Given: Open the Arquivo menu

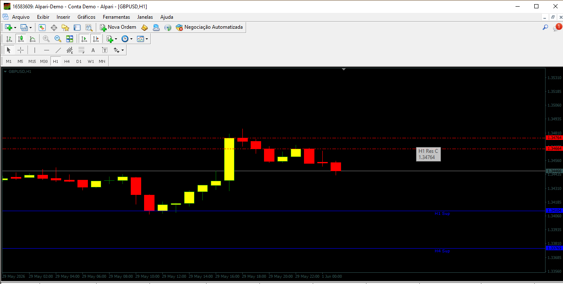Looking at the screenshot, I should [21, 17].
